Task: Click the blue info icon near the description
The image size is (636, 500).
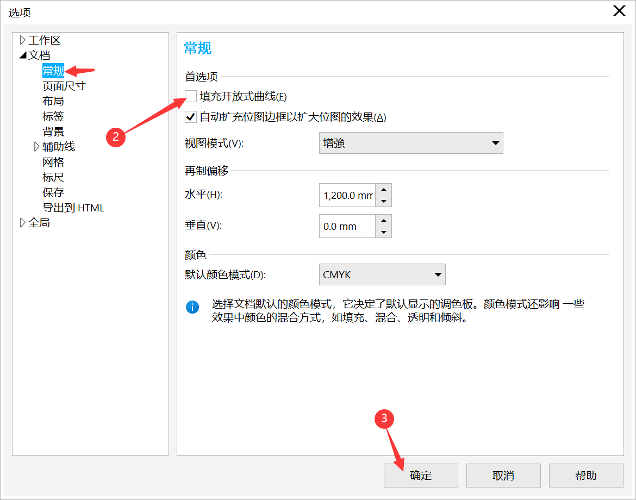Action: (x=192, y=307)
